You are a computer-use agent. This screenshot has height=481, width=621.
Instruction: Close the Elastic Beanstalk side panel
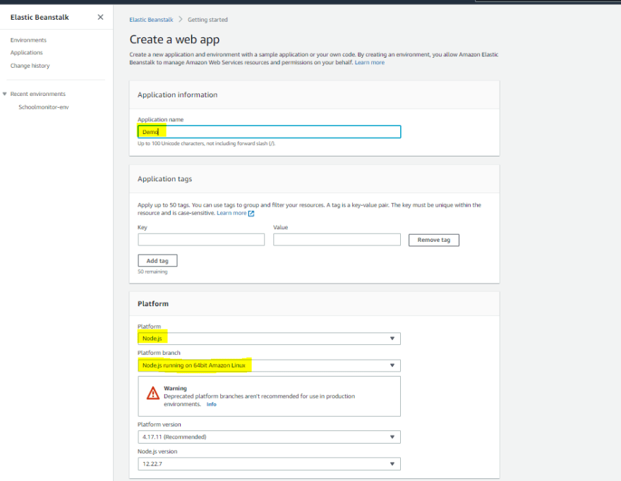click(101, 17)
